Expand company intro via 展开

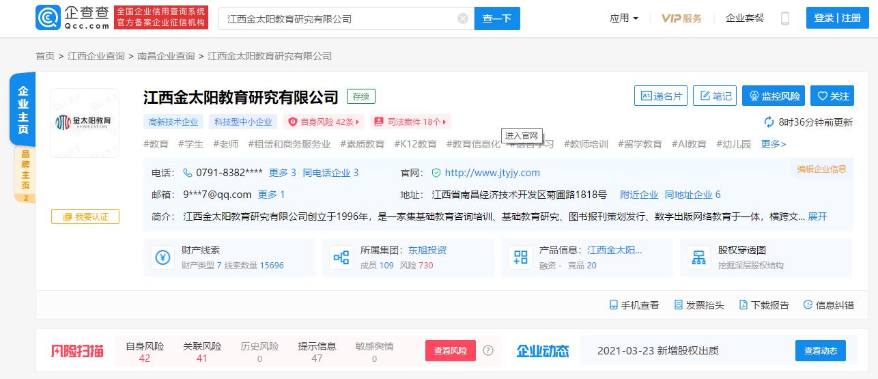[x=817, y=216]
